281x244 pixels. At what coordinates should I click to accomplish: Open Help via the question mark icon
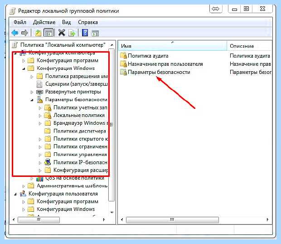[85, 33]
